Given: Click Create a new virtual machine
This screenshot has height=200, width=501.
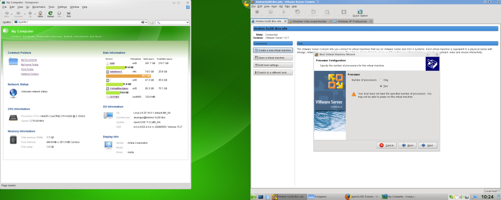Looking at the screenshot, I should pyautogui.click(x=273, y=50).
